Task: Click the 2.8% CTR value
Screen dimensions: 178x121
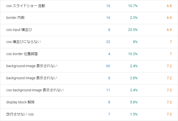Action: point(134,78)
